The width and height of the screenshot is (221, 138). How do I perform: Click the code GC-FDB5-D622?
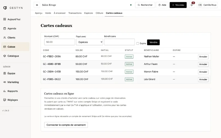pyautogui.click(x=52, y=79)
